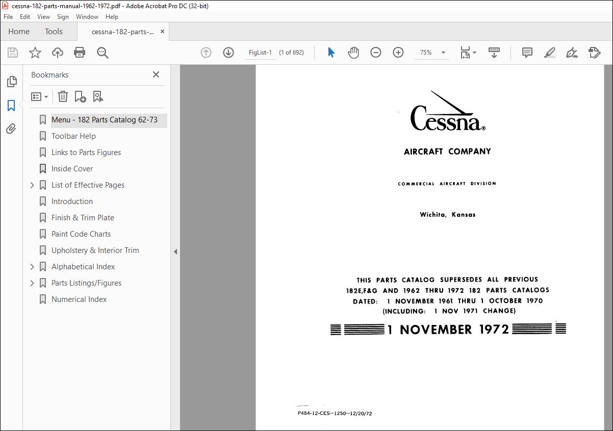Switch to the Home tab
Screen dimensions: 613x431
pos(19,32)
